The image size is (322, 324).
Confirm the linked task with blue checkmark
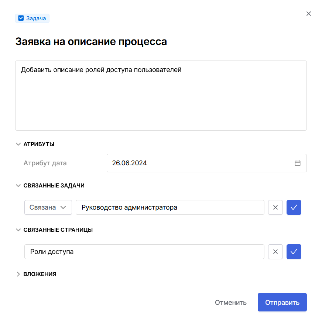point(294,207)
